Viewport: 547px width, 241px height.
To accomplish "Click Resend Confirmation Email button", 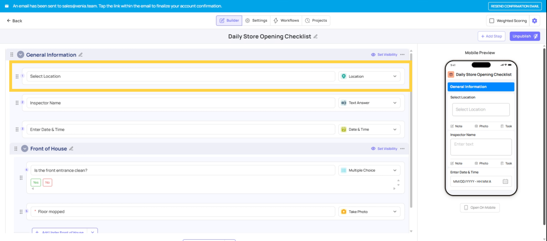I will tap(515, 6).
